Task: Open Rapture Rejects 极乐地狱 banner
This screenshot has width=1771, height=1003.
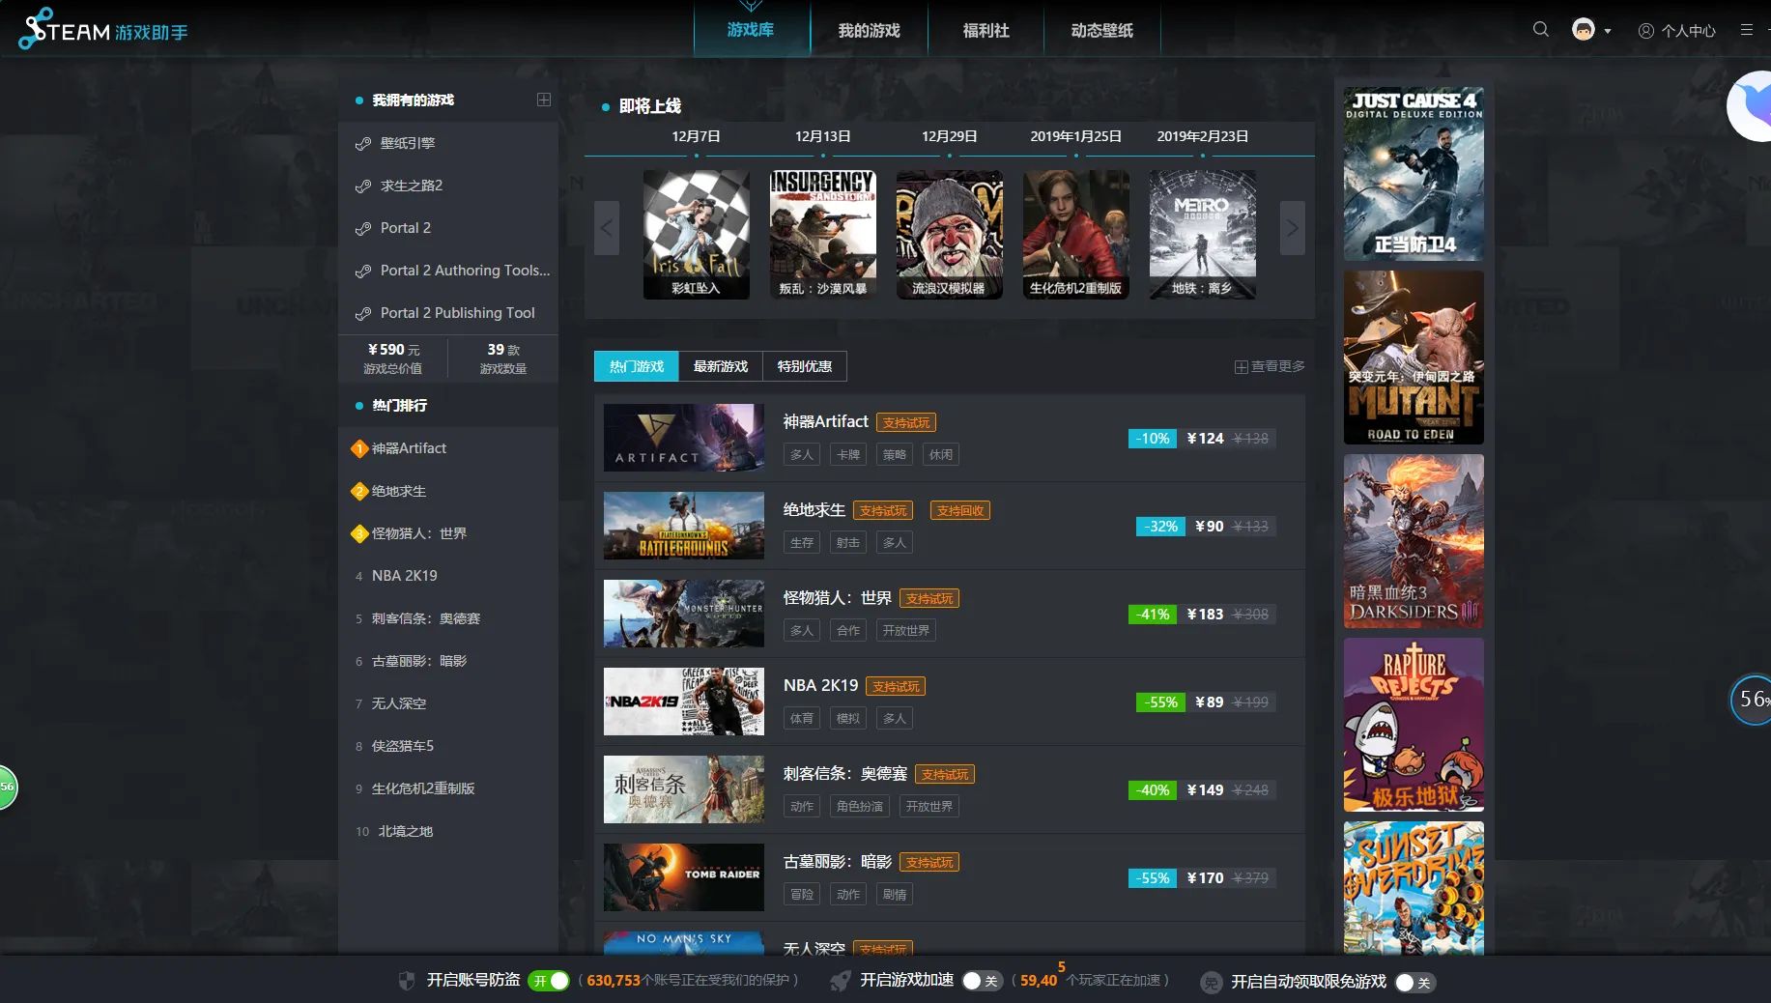Action: point(1414,725)
